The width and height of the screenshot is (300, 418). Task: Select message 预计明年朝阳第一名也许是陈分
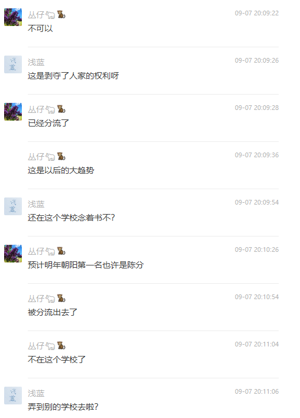(86, 265)
